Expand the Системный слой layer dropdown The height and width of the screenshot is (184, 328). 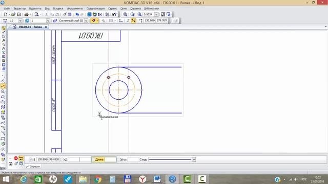click(86, 20)
